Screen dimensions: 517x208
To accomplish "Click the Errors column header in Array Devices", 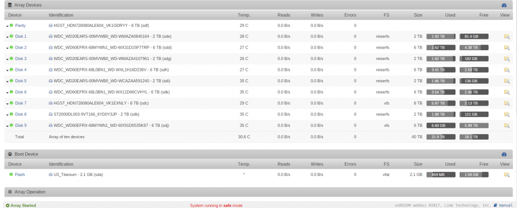I will pos(350,15).
